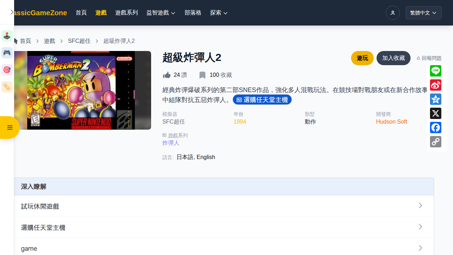Add game with 加入收藏 button
Image resolution: width=453 pixels, height=255 pixels.
point(394,58)
